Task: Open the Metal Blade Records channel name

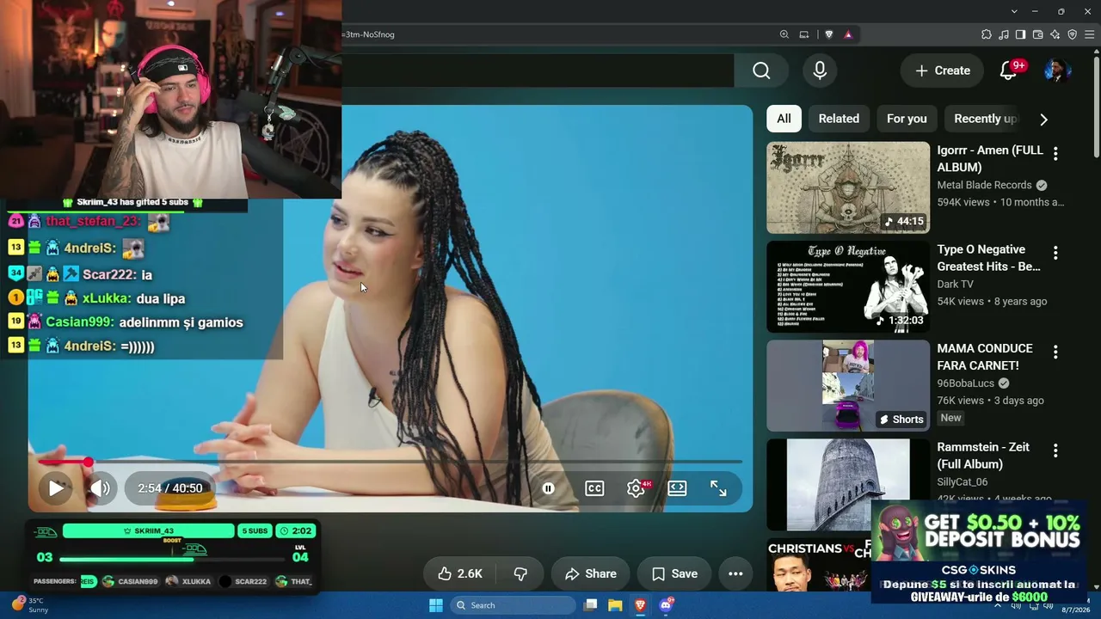Action: coord(984,185)
